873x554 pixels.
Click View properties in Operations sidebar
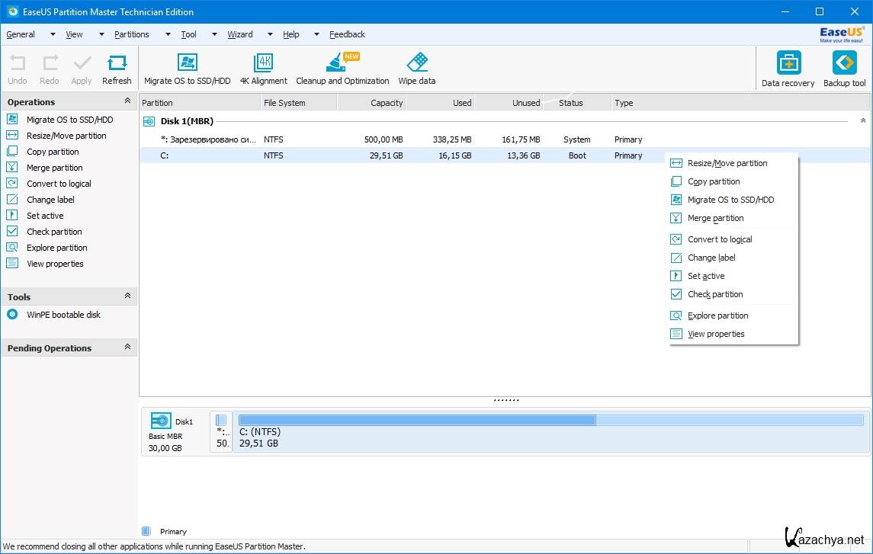click(55, 264)
